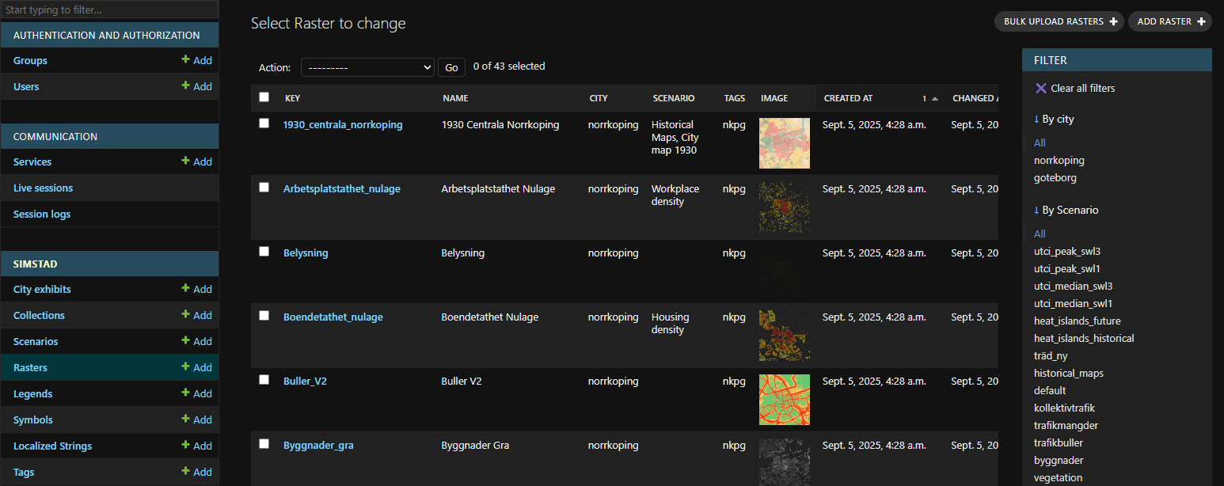Click the 1930 Centrala Norrkoping map thumbnail
The image size is (1224, 486).
pos(784,143)
